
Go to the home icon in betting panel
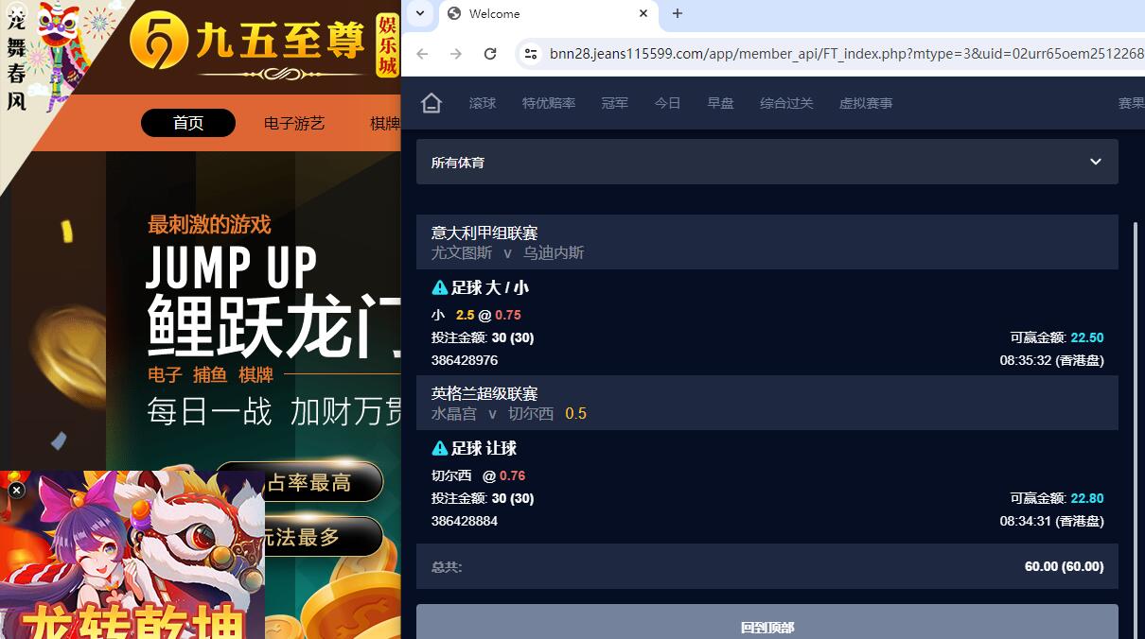coord(432,103)
